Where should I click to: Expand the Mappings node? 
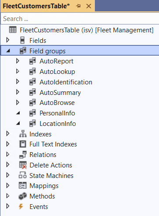click(x=8, y=185)
